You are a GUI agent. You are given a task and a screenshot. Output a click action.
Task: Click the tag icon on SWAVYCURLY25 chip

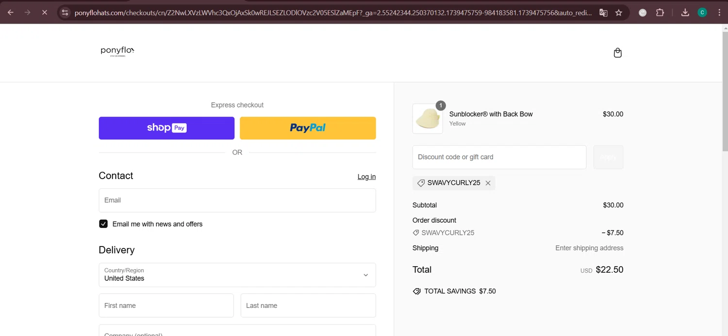(421, 183)
